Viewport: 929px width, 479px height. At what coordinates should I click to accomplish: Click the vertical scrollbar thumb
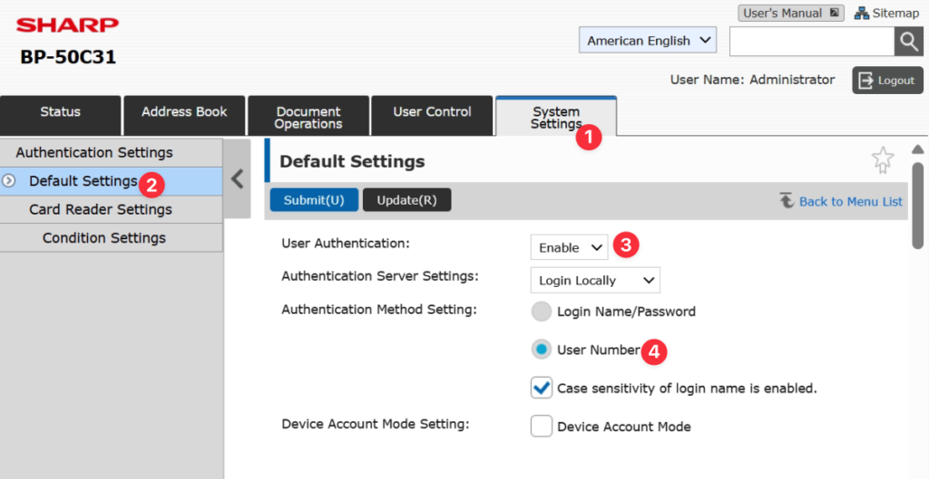[918, 206]
